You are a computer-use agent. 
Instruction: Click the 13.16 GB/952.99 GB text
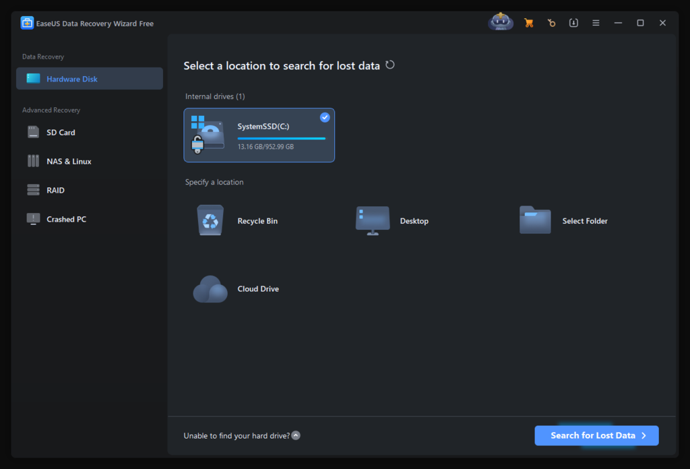click(x=265, y=147)
